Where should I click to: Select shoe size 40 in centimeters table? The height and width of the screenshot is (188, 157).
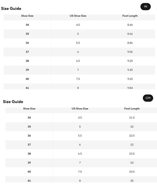(29, 172)
